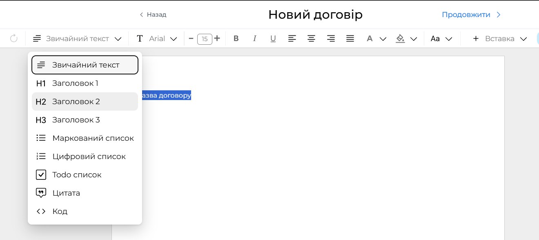
Task: Center align the text
Action: (x=311, y=39)
